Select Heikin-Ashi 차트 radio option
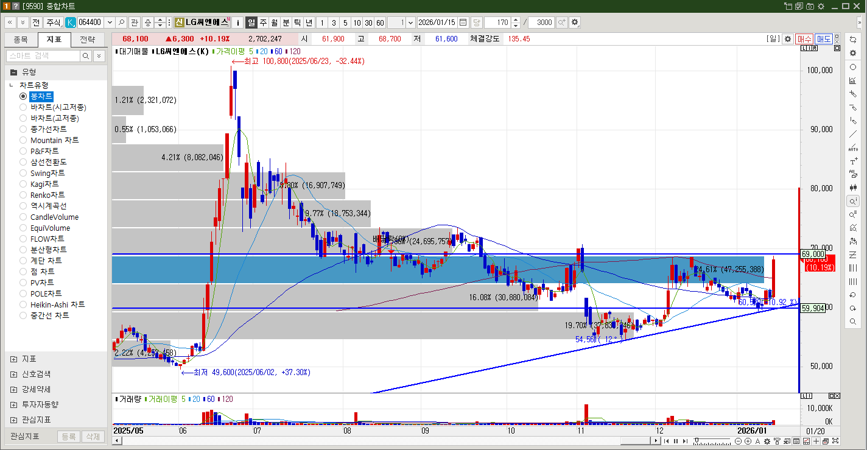The image size is (867, 450). click(23, 304)
